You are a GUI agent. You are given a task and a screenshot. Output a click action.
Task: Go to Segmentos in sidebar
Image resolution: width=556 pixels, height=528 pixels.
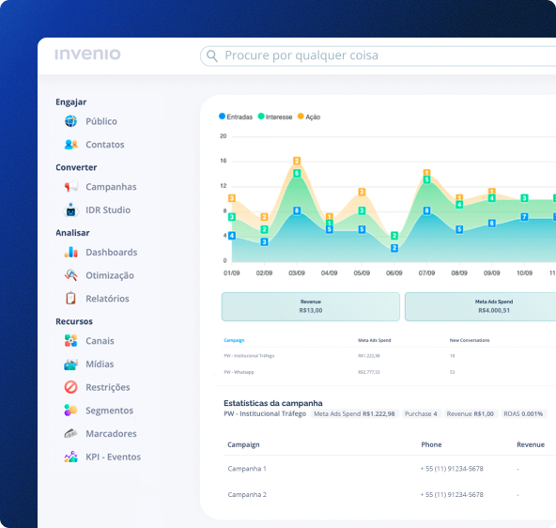[x=110, y=411]
